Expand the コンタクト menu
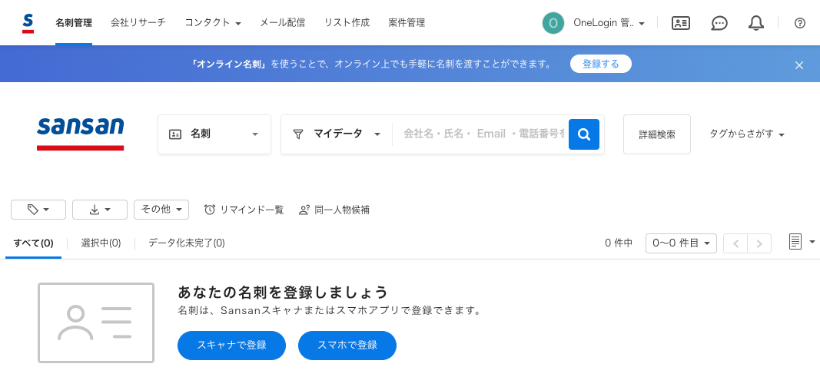The image size is (820, 387). pos(213,23)
